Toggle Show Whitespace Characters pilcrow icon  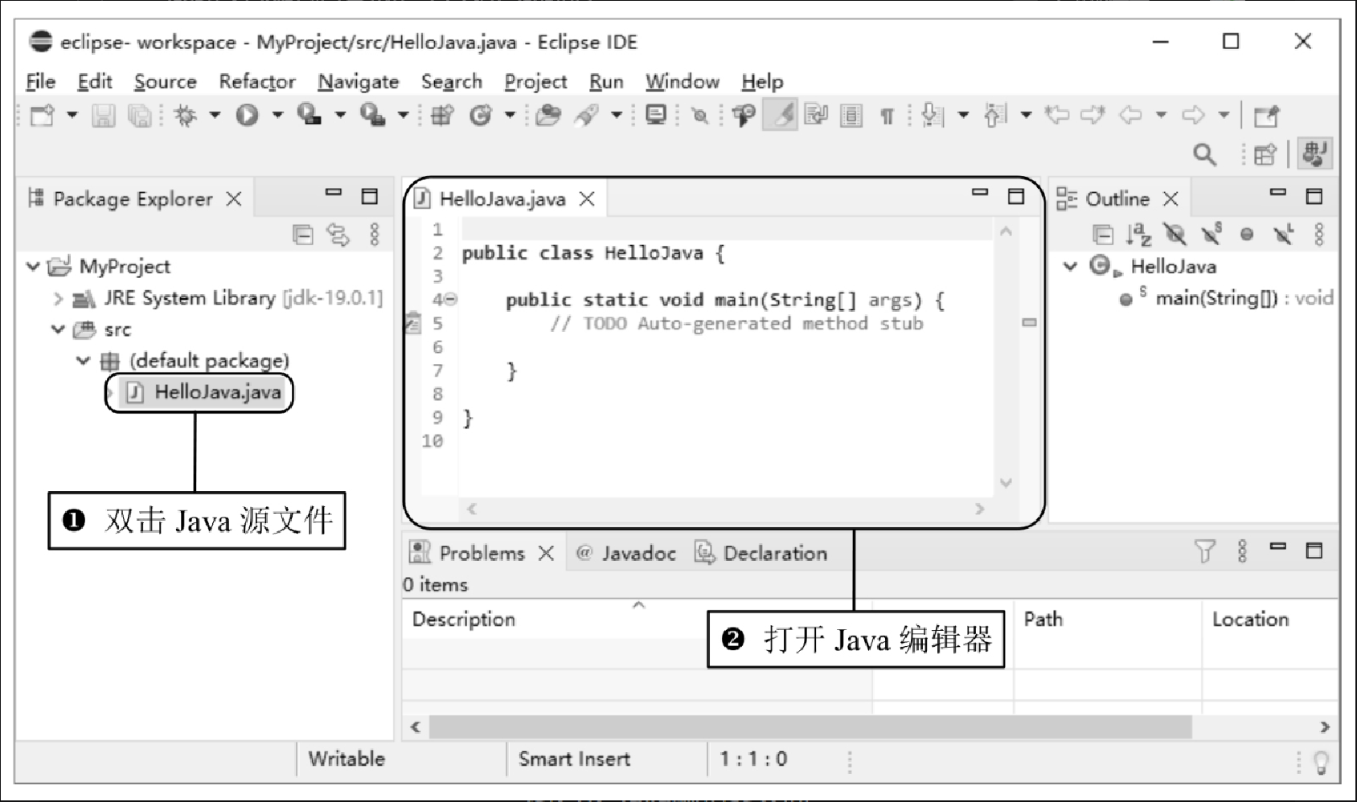(887, 117)
